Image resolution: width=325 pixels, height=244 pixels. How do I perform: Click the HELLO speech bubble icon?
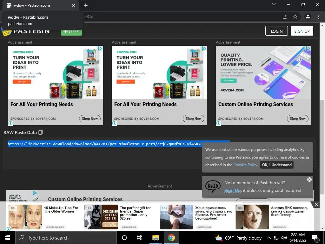coord(213,186)
